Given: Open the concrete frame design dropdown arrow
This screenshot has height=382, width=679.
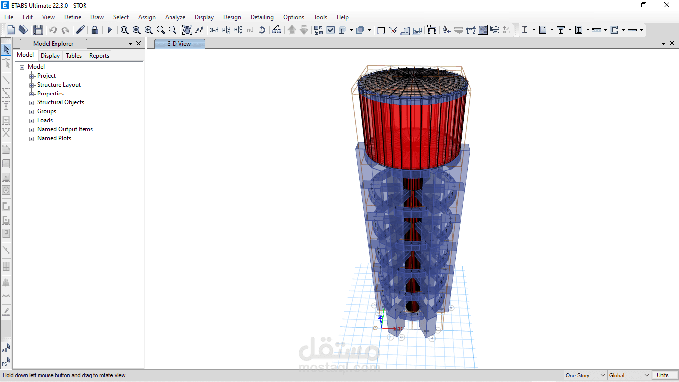Looking at the screenshot, I should (x=552, y=30).
